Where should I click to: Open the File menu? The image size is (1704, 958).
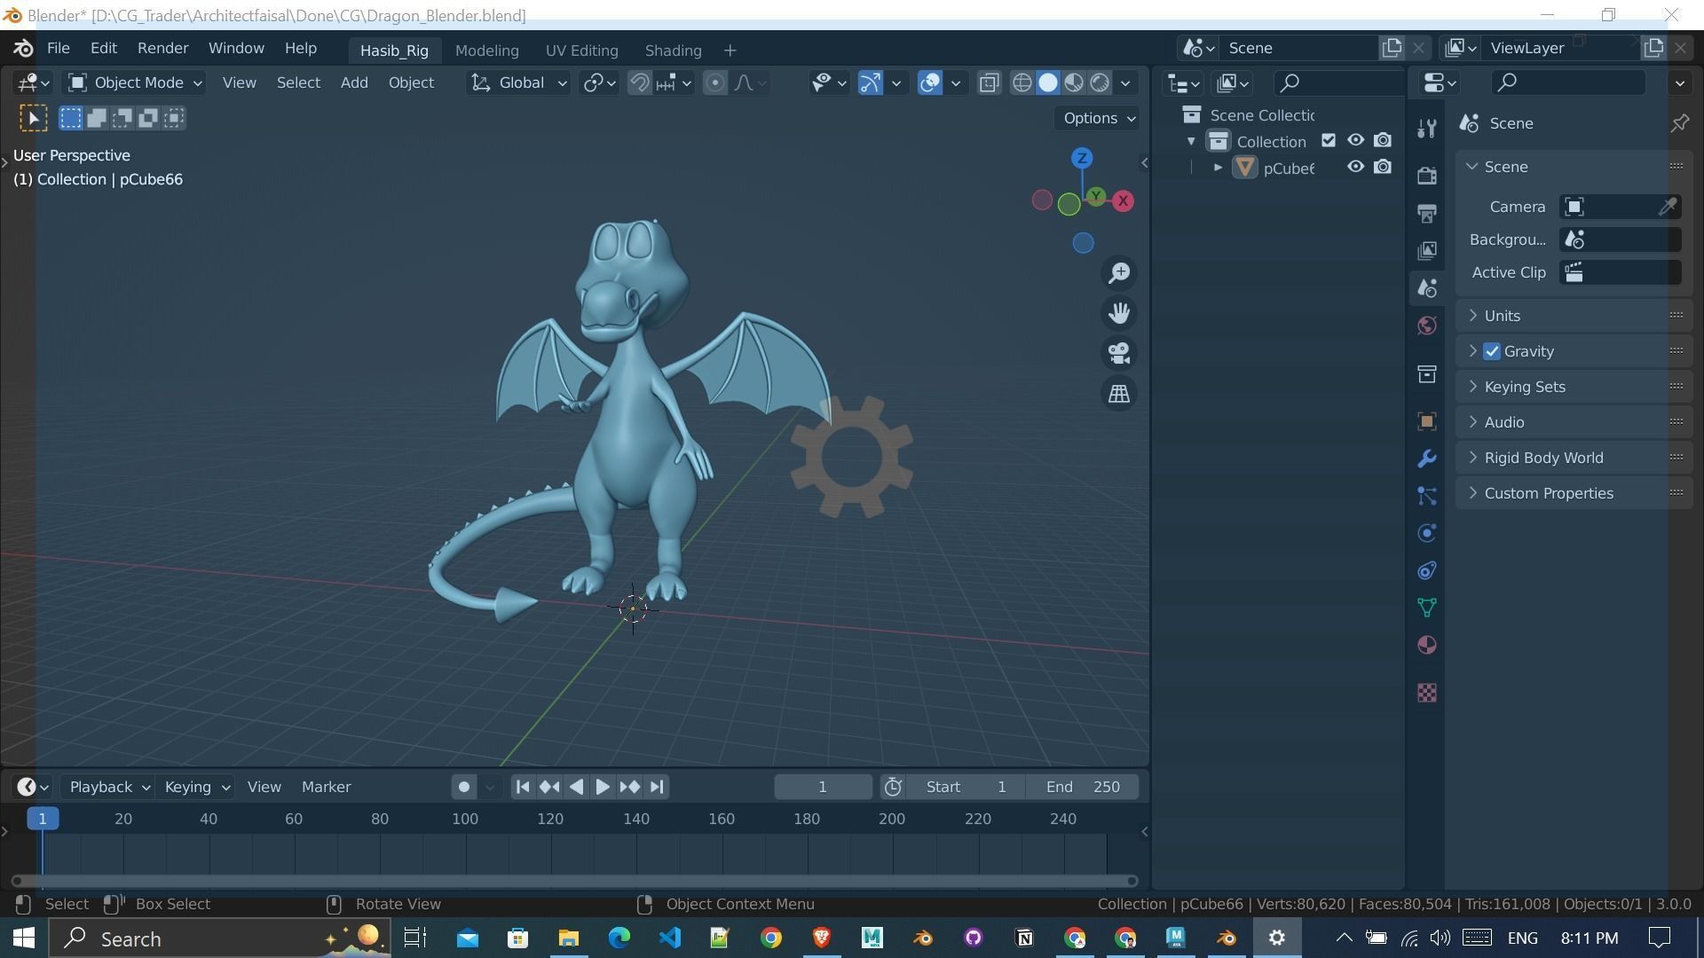[x=58, y=49]
